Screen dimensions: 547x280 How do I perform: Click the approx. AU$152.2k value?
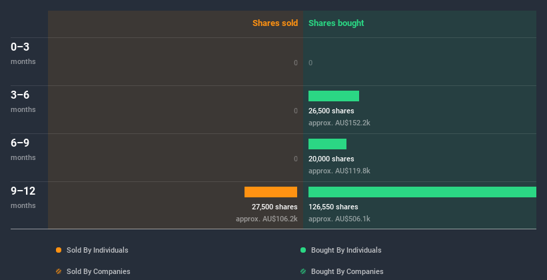pos(339,123)
